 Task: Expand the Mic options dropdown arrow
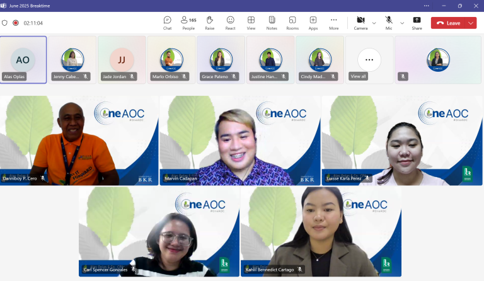tap(402, 23)
